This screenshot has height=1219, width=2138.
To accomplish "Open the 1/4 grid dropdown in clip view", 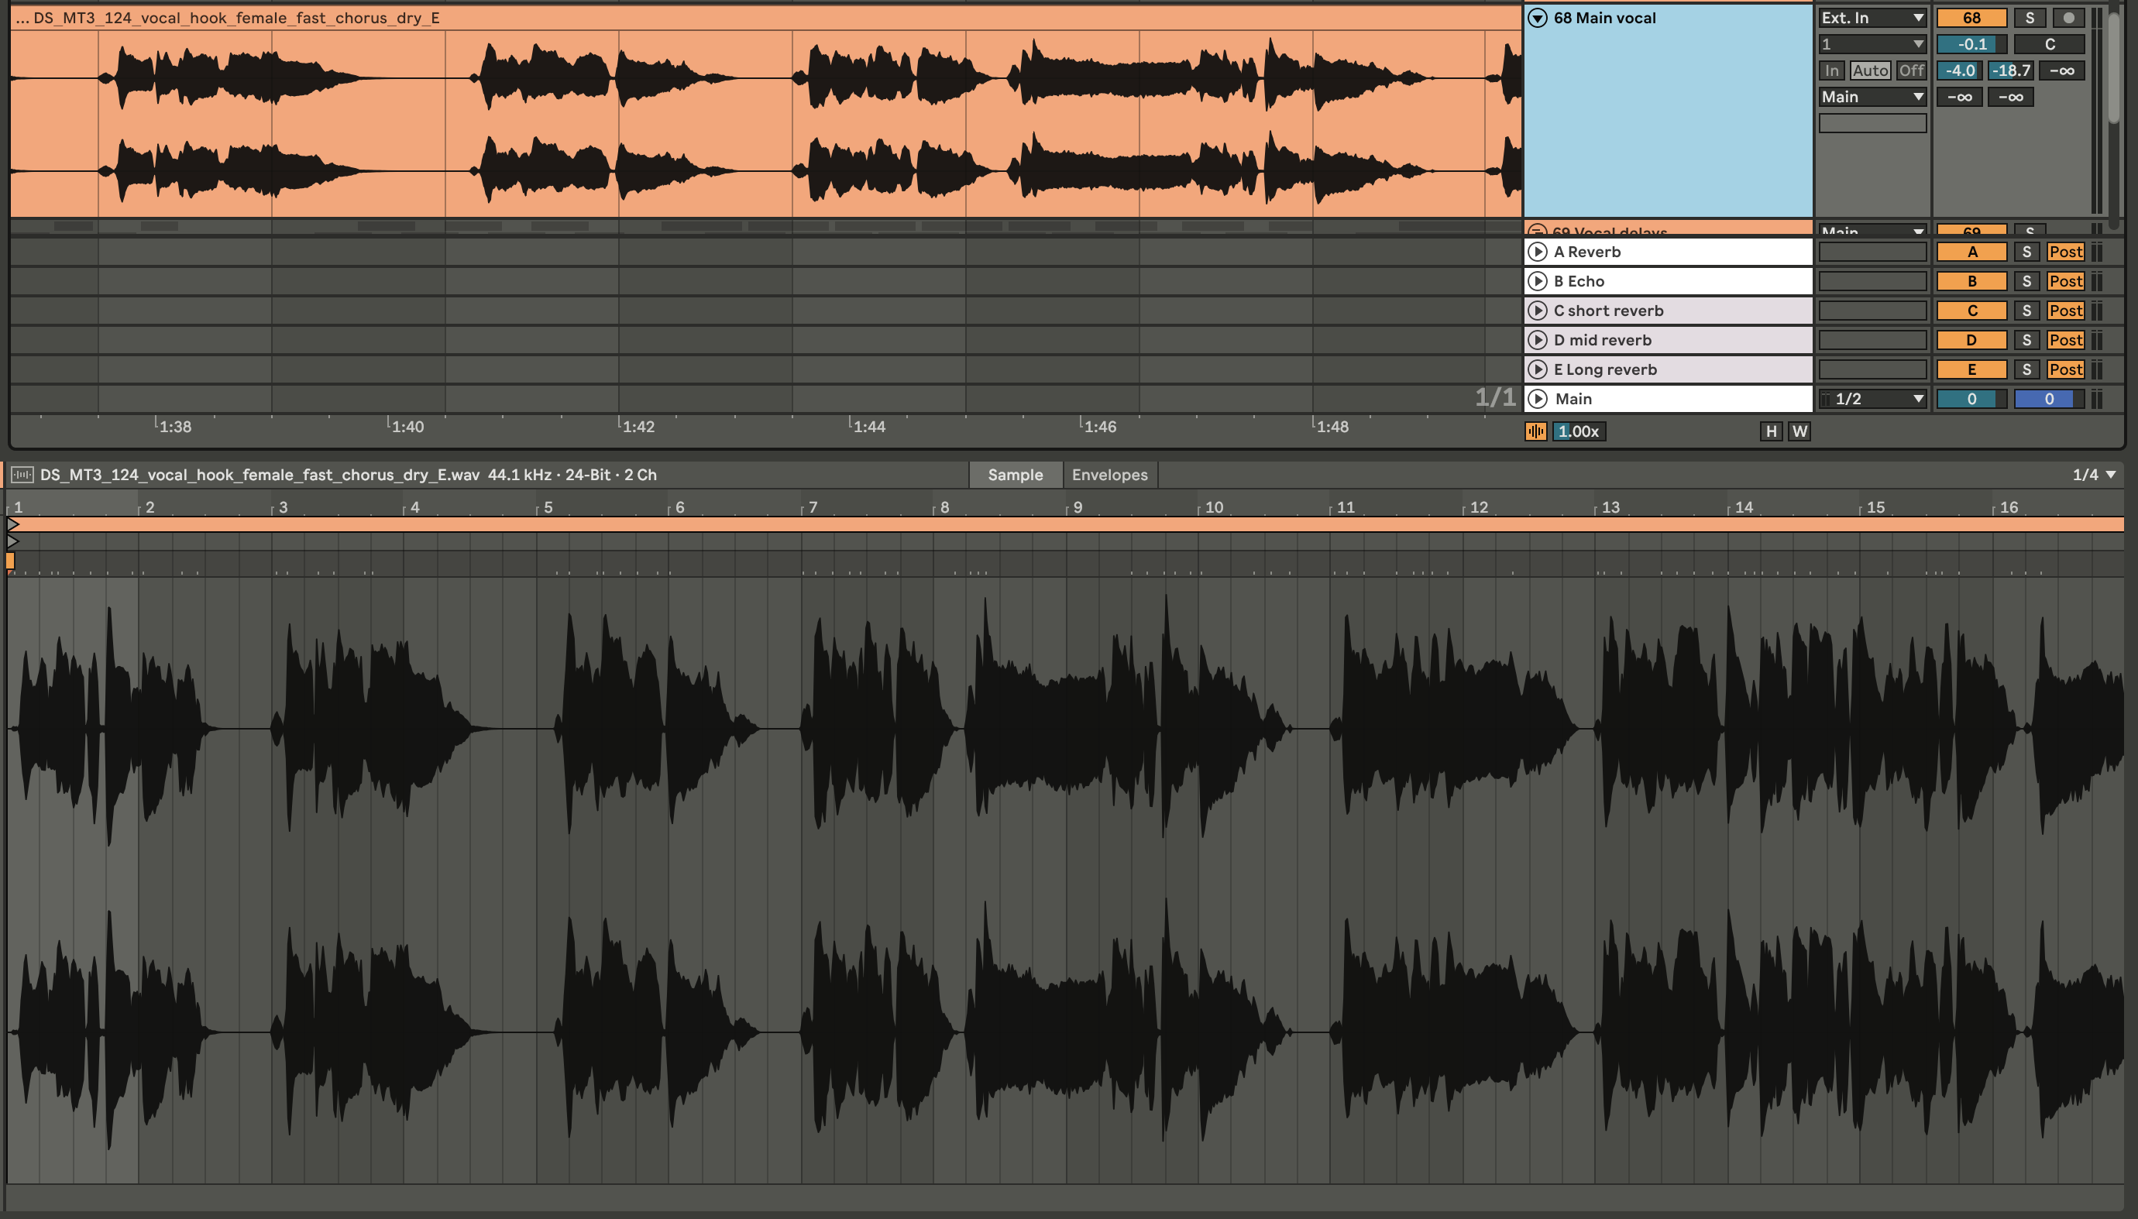I will click(2094, 475).
